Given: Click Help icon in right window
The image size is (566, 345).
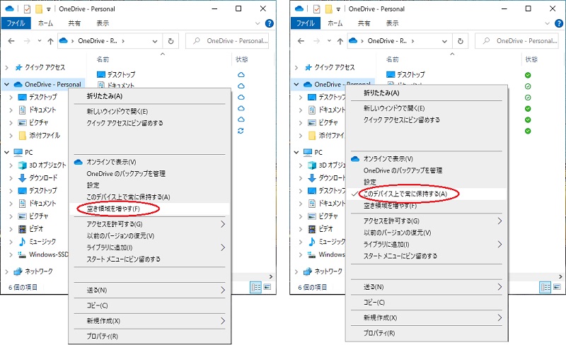Looking at the screenshot, I should point(559,23).
